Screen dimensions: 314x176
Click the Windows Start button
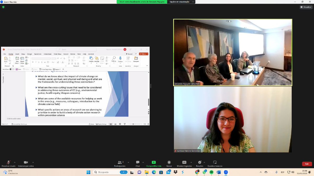coord(88,172)
